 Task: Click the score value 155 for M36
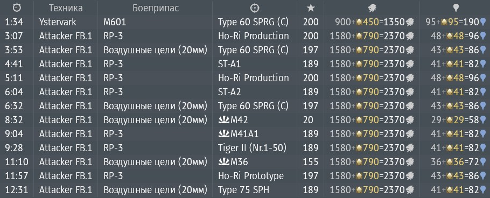311,162
